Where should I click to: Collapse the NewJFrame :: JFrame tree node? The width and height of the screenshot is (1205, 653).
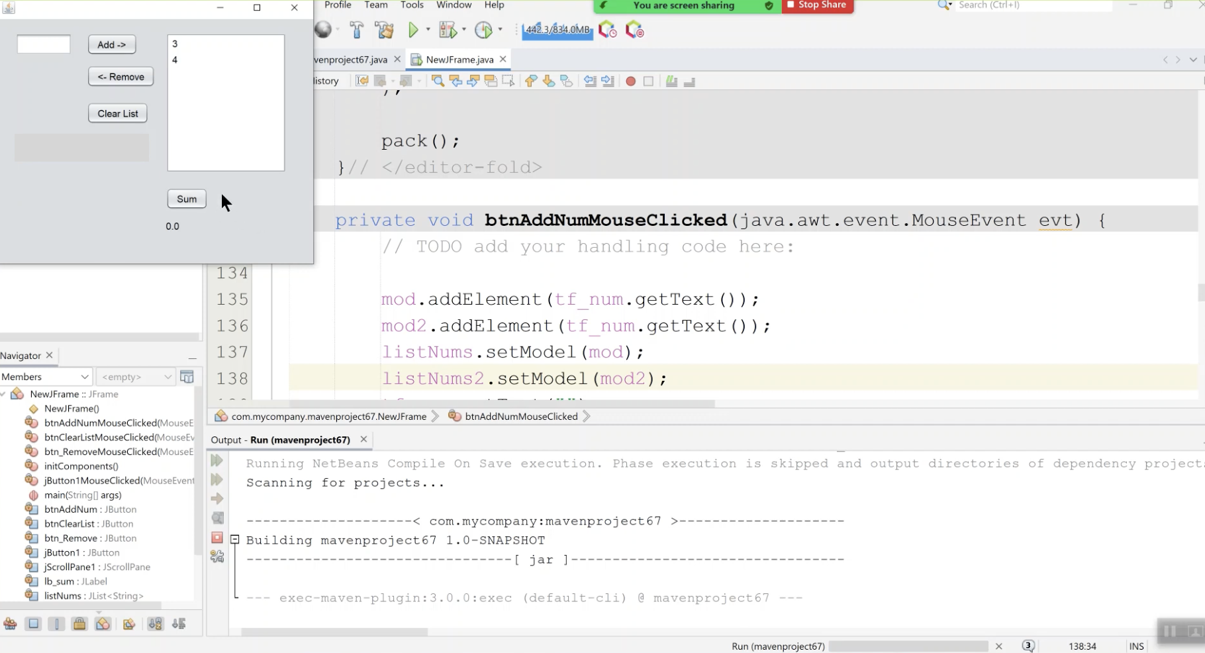coord(4,394)
